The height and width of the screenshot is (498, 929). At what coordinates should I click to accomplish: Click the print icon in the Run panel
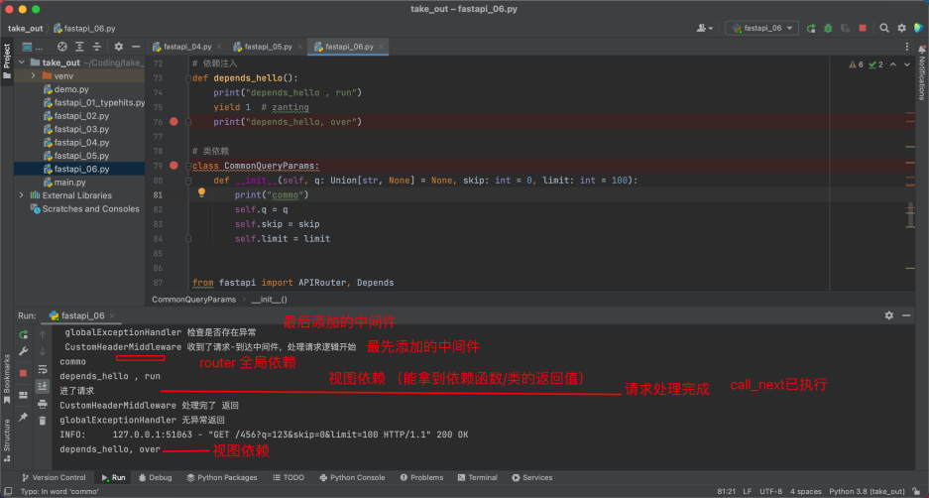point(42,404)
